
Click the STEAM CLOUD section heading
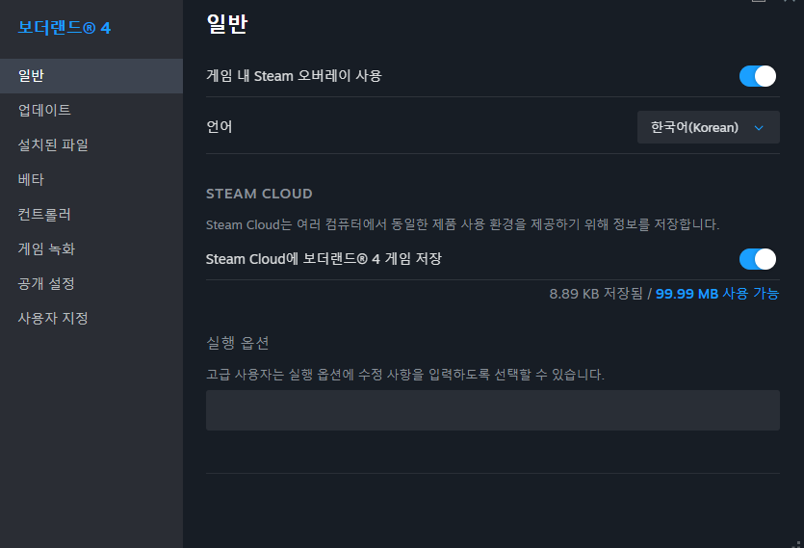click(x=259, y=194)
